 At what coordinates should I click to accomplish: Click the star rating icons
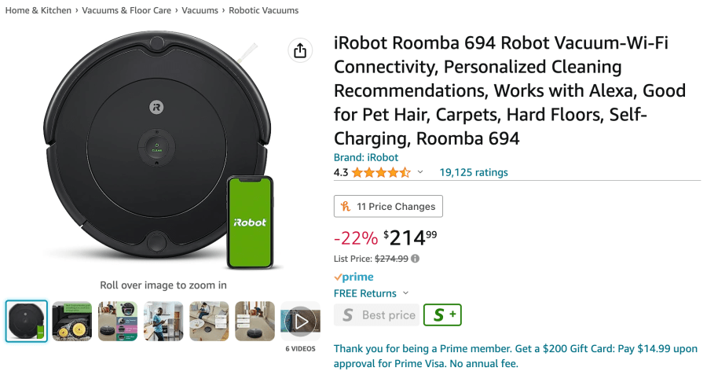point(381,172)
